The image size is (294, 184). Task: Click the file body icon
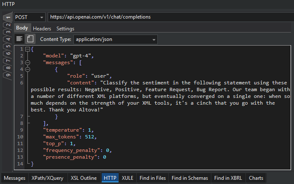30,39
